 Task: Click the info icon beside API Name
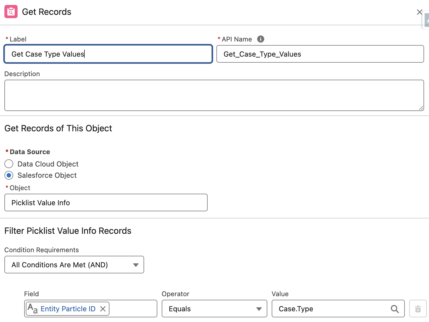(x=260, y=39)
